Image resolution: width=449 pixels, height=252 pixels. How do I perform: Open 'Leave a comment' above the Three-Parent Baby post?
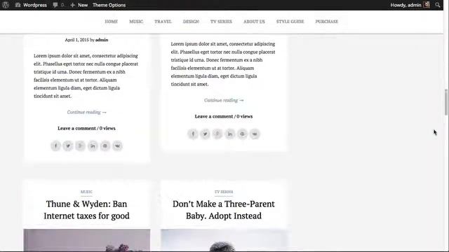(x=214, y=116)
